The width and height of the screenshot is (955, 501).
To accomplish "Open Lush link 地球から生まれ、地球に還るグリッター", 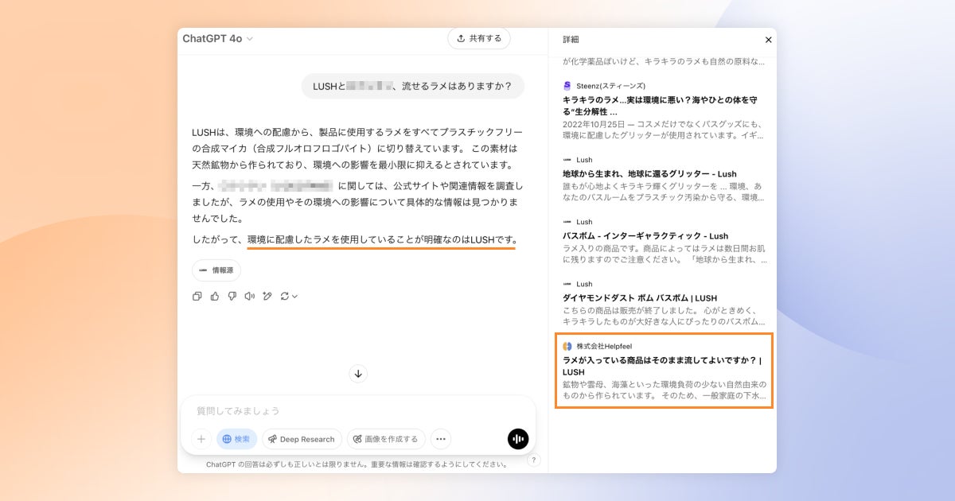I will click(649, 173).
